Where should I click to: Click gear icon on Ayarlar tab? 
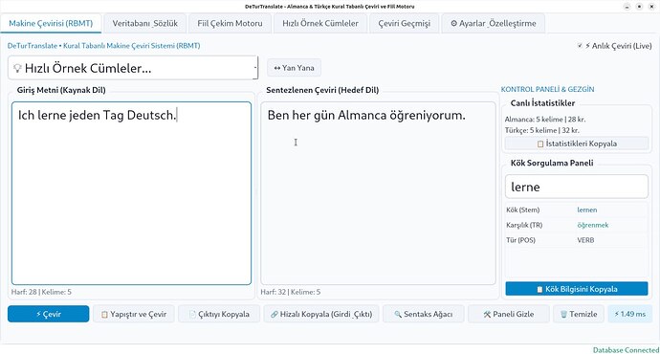point(453,24)
